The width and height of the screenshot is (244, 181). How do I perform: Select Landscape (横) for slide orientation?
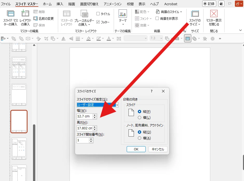pyautogui.click(x=139, y=117)
